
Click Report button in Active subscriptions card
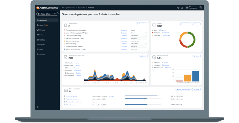pos(196,89)
